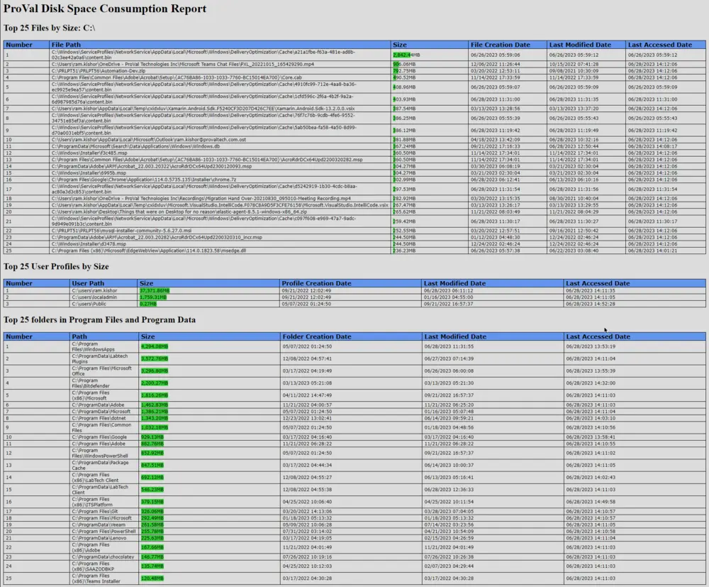Click the C:\ProgramData\Veeam folder path
The image size is (709, 587).
point(99,525)
